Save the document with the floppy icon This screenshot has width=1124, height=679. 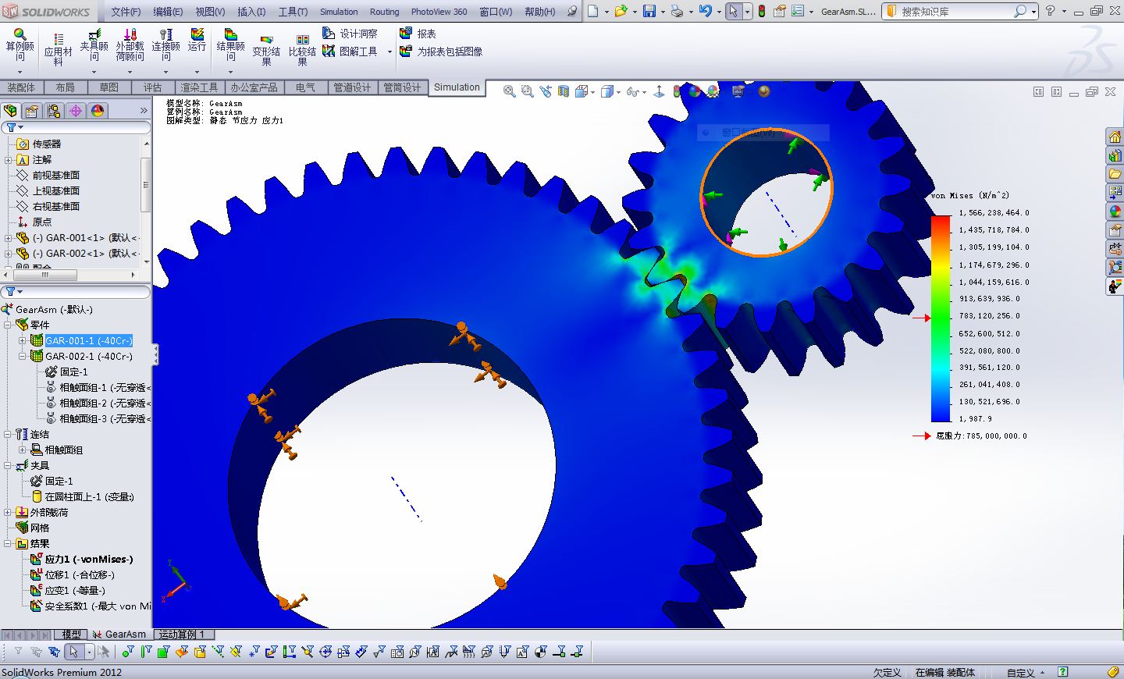click(x=649, y=11)
